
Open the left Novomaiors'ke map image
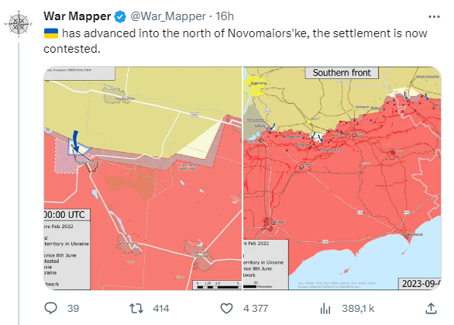[143, 178]
